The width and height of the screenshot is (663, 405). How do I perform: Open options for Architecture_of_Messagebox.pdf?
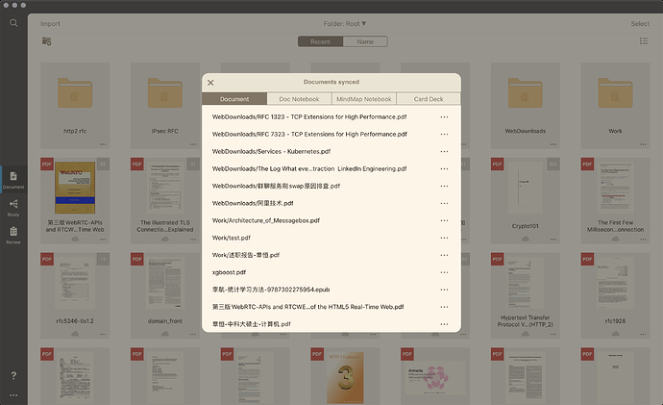click(444, 220)
